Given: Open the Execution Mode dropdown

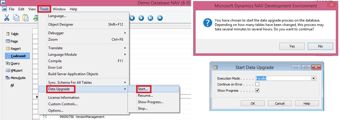Looking at the screenshot, I should 313,78.
